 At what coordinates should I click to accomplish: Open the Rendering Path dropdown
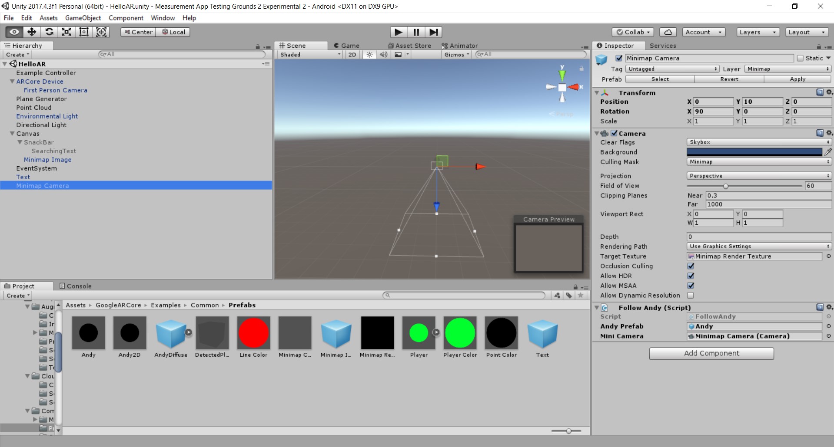point(759,247)
